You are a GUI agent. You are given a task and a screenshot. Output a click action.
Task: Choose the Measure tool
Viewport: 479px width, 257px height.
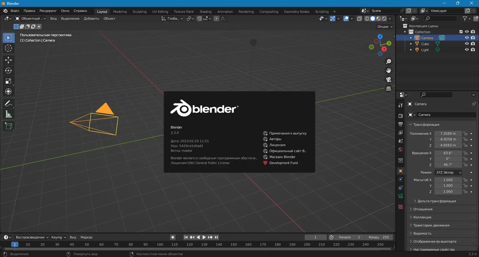[8, 114]
